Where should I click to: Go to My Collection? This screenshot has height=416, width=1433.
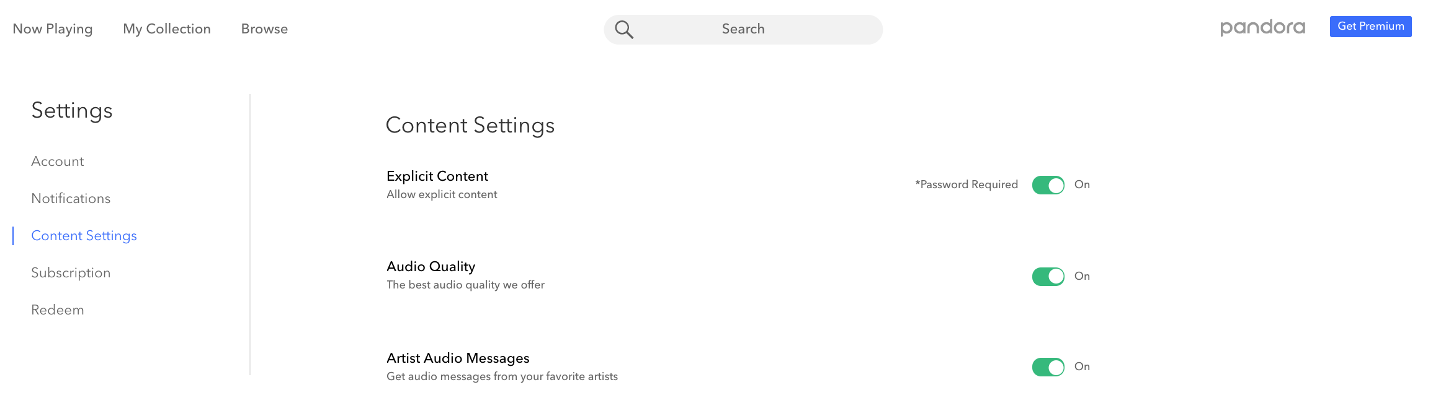click(166, 28)
